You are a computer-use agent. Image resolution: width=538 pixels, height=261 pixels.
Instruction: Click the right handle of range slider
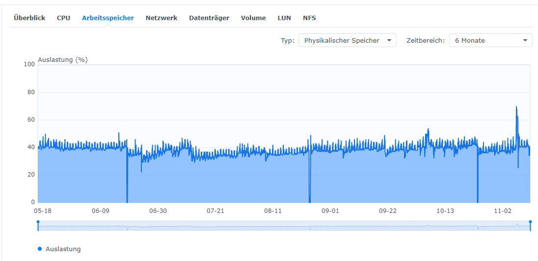click(x=530, y=226)
